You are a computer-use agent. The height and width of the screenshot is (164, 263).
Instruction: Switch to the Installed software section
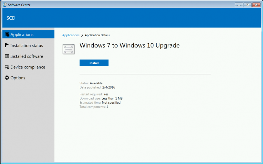[27, 56]
